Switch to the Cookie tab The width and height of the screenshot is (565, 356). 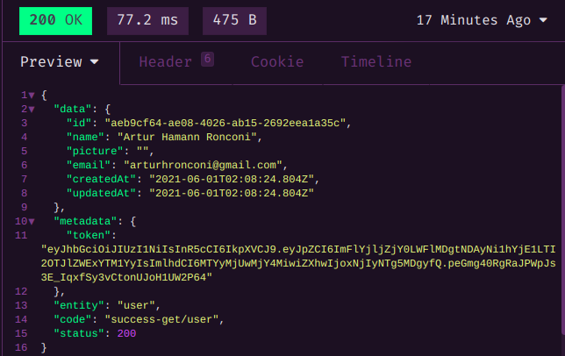coord(277,62)
